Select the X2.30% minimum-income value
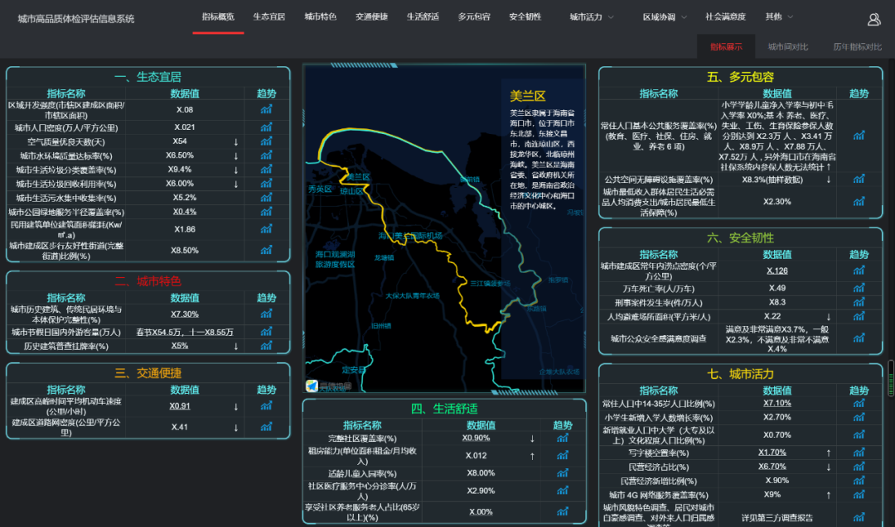This screenshot has width=895, height=527. [x=776, y=202]
